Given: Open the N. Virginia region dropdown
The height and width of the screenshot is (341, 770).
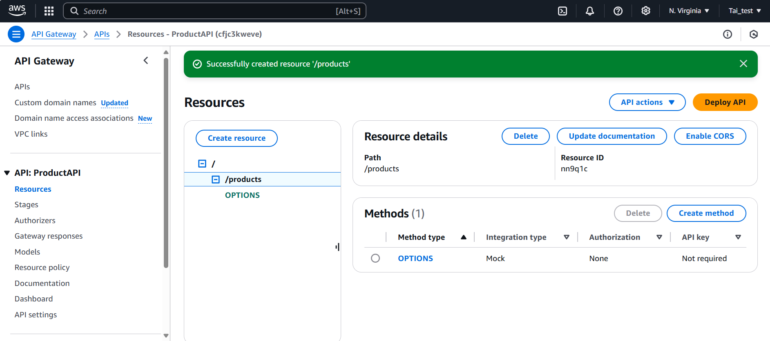Looking at the screenshot, I should point(689,11).
